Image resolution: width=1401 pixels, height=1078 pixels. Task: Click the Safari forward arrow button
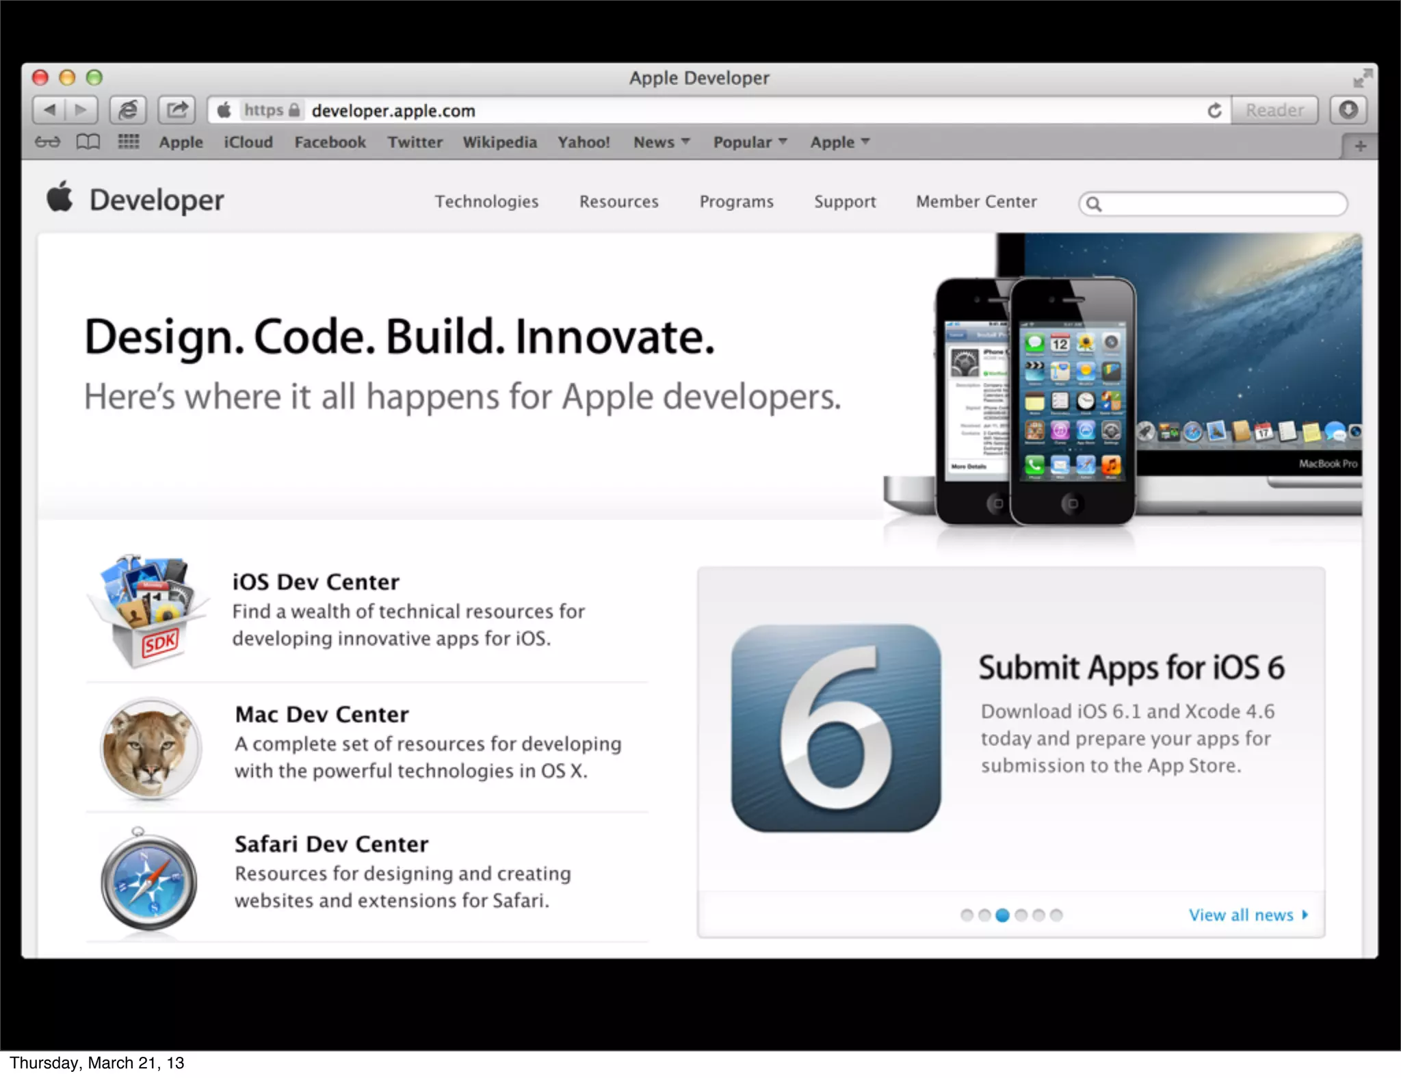point(81,110)
